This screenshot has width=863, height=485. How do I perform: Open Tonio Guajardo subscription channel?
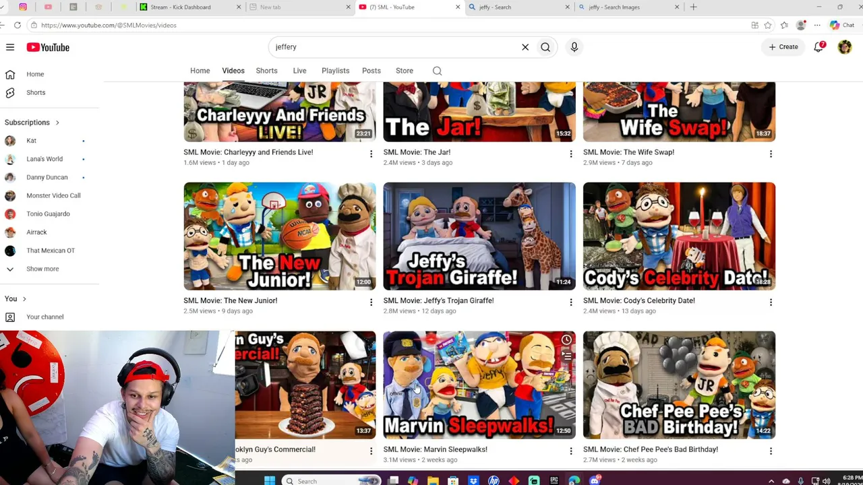click(x=48, y=214)
